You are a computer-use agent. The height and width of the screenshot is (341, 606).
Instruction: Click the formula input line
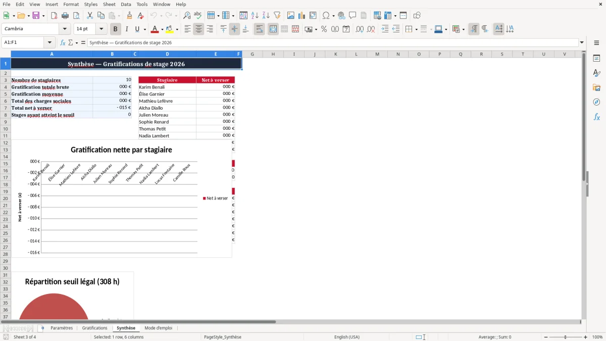pyautogui.click(x=333, y=43)
